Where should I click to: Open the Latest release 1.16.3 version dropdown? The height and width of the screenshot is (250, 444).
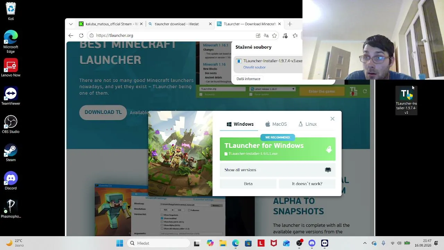pos(273,89)
